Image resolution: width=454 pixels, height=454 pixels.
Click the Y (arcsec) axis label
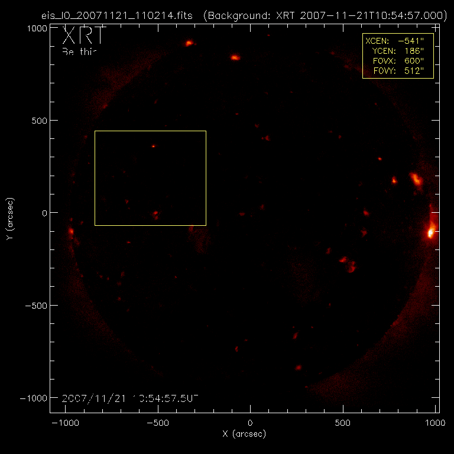(x=9, y=219)
